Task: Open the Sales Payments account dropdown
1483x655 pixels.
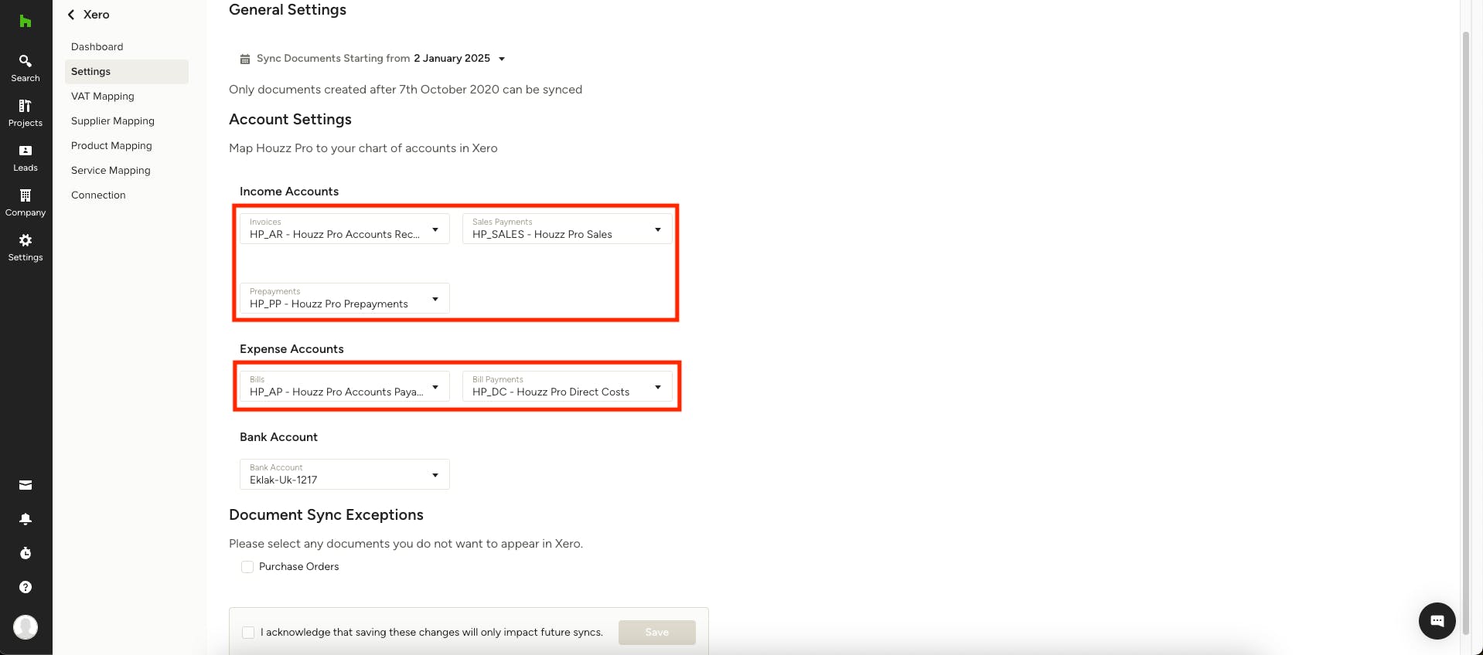Action: tap(568, 229)
